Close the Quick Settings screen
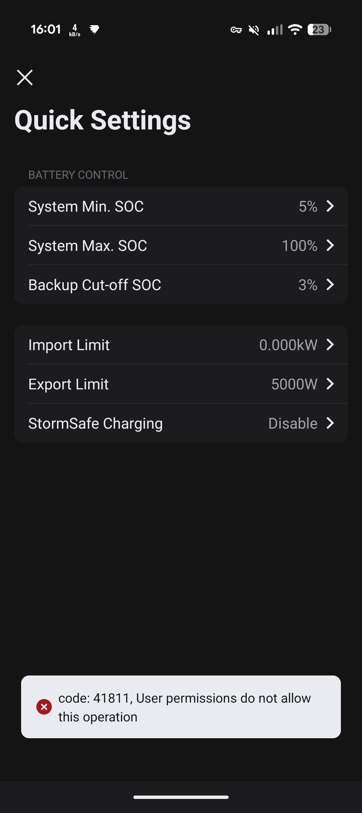This screenshot has height=813, width=362. coord(25,78)
